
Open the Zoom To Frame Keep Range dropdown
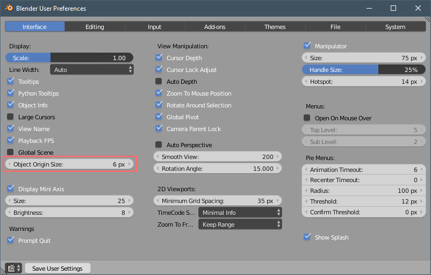(x=240, y=224)
